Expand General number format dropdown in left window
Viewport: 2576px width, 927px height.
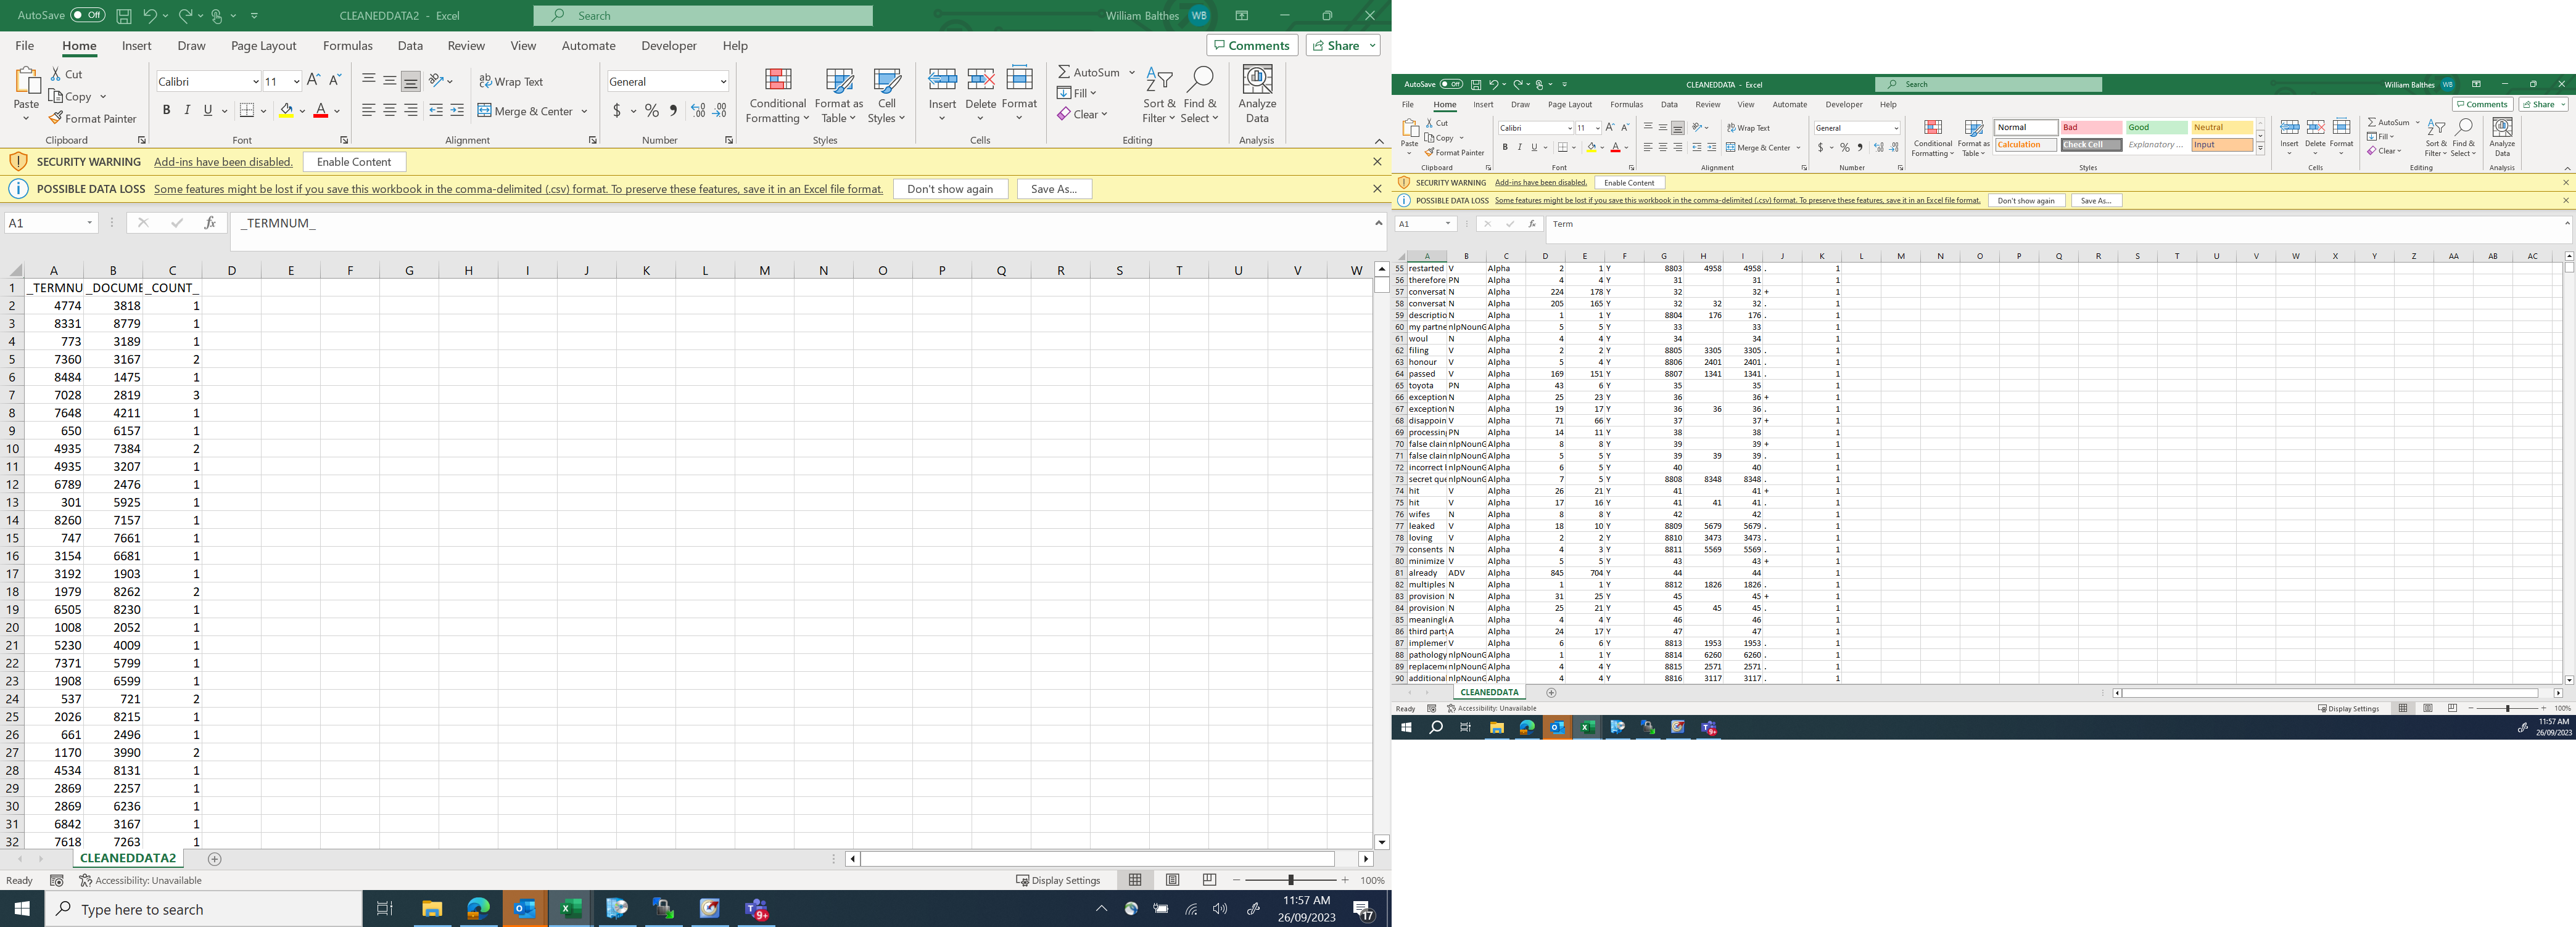(x=722, y=82)
